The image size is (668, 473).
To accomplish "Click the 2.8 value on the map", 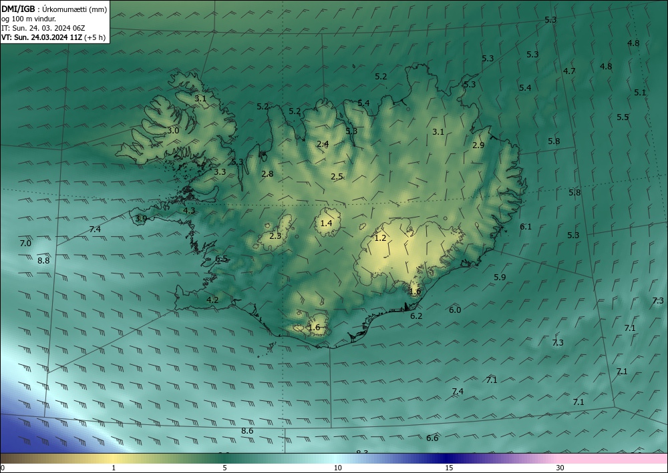I will click(268, 174).
